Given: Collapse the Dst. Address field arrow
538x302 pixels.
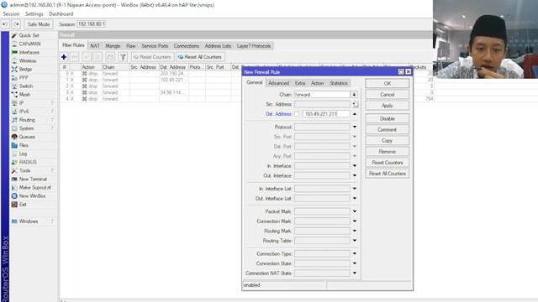Looking at the screenshot, I should (355, 114).
